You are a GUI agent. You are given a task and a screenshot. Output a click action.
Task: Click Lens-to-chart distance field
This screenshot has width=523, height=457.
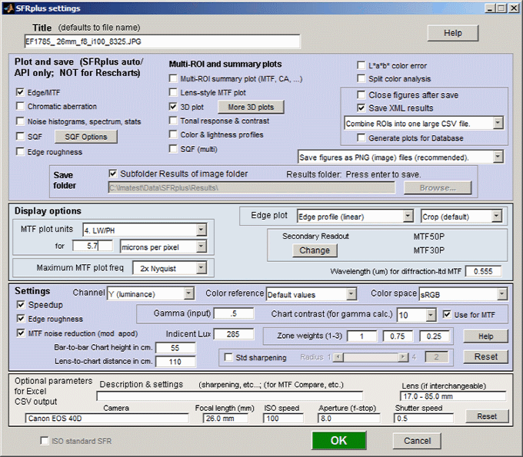(x=175, y=362)
